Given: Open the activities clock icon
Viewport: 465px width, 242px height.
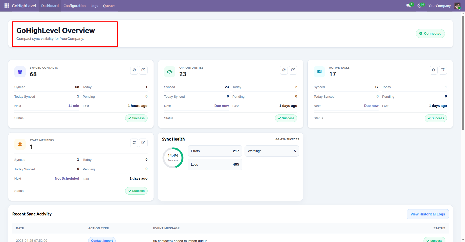Looking at the screenshot, I should pyautogui.click(x=421, y=6).
